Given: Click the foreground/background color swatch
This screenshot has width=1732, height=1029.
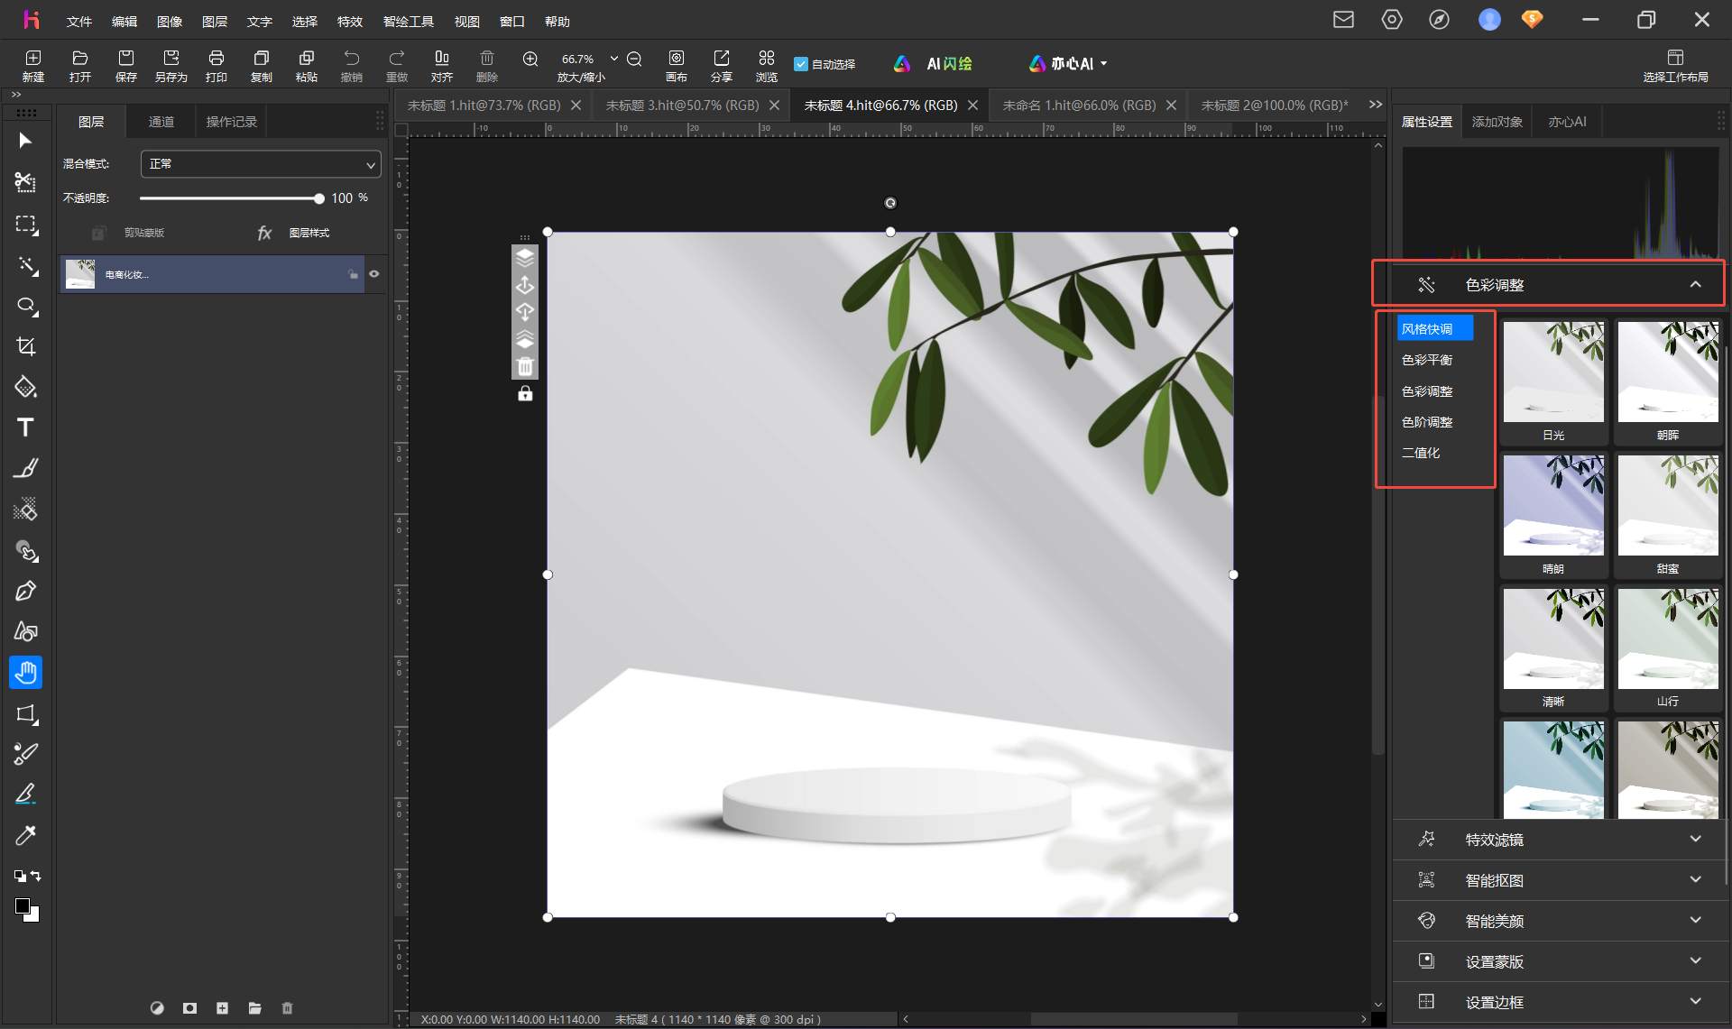Looking at the screenshot, I should pos(26,909).
